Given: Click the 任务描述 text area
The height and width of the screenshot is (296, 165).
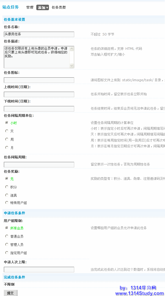Looking at the screenshot, I should point(37,57).
